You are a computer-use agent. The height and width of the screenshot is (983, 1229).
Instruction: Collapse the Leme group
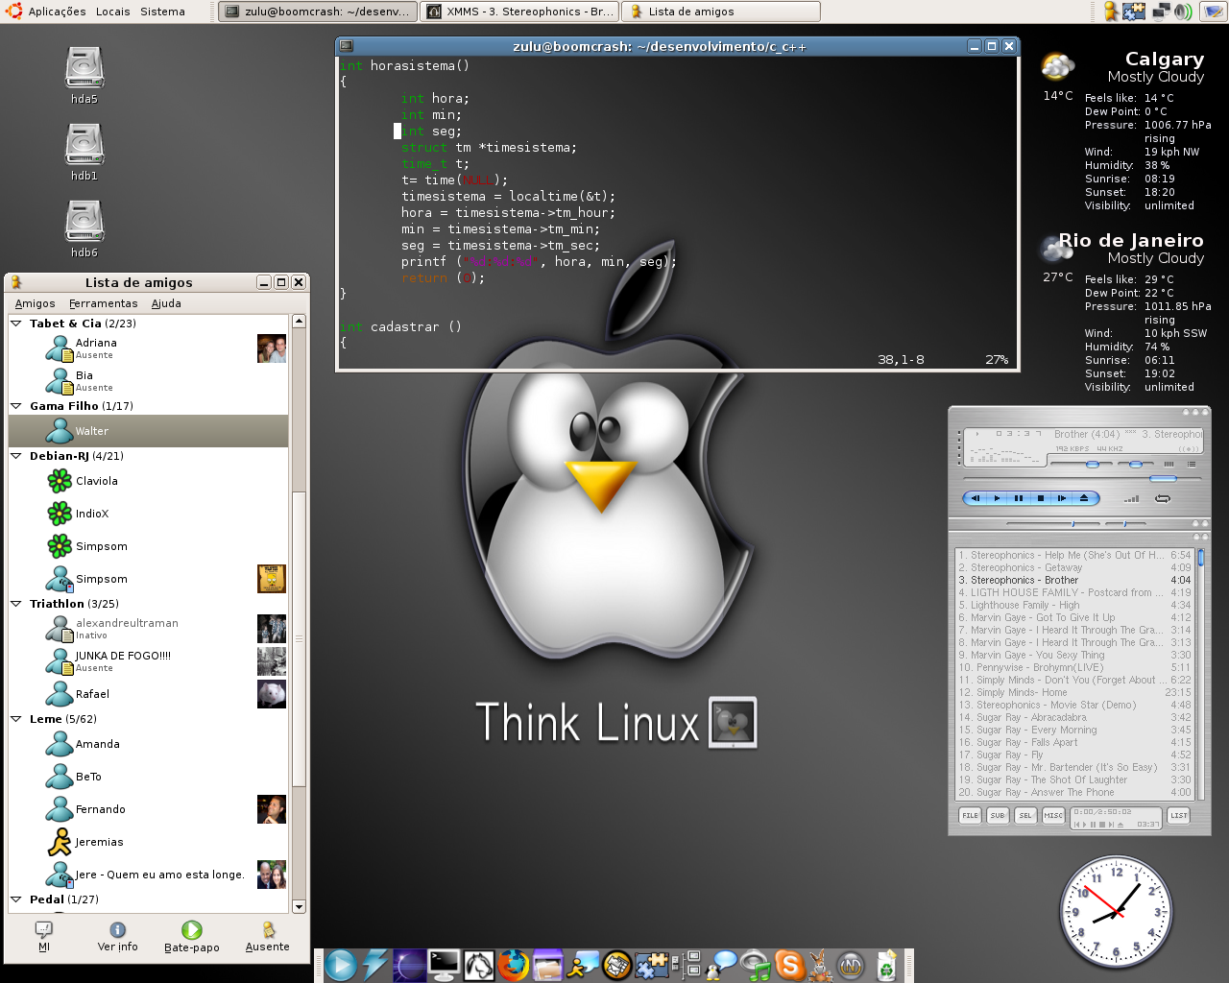[16, 719]
